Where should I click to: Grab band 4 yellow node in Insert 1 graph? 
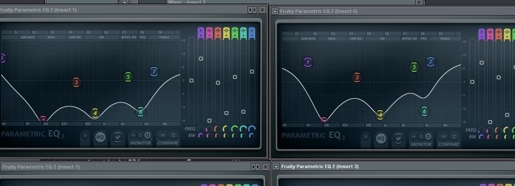95,113
